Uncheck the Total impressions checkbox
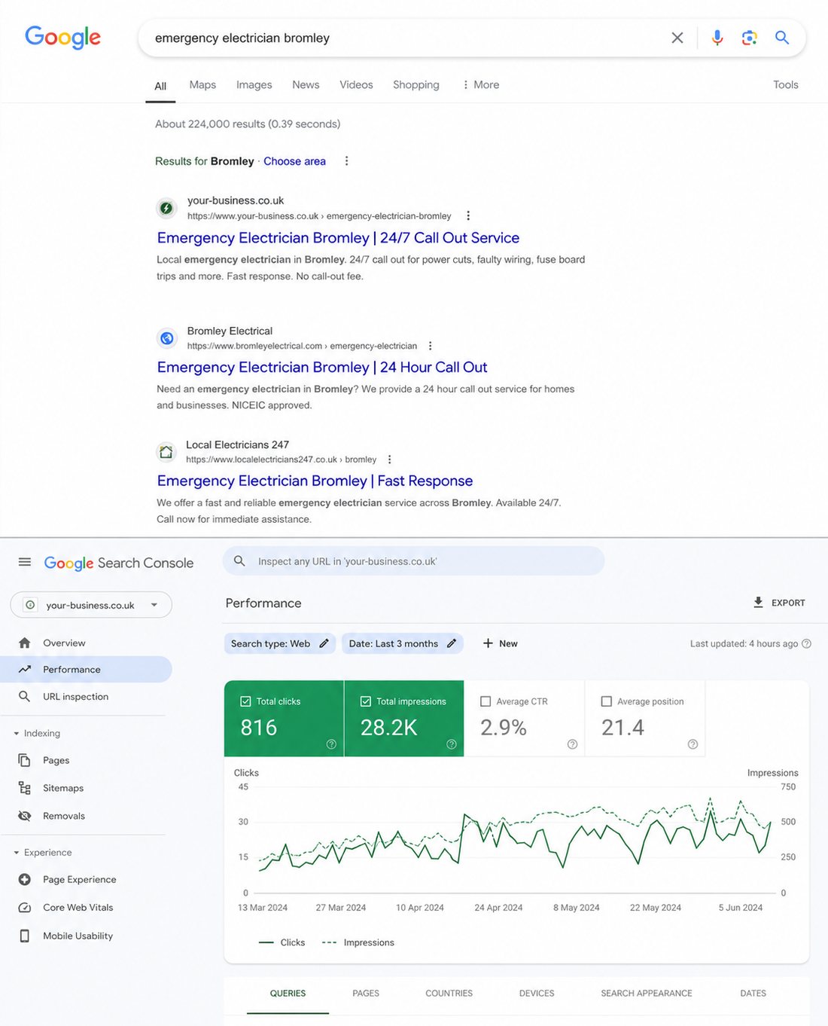The image size is (828, 1026). point(366,701)
